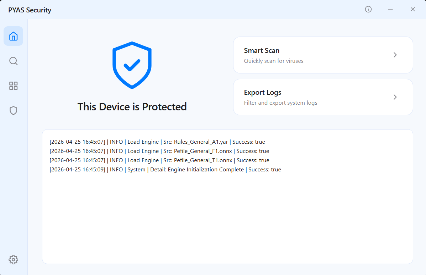Expand Export Logs with its chevron arrow
Image resolution: width=426 pixels, height=275 pixels.
point(395,97)
